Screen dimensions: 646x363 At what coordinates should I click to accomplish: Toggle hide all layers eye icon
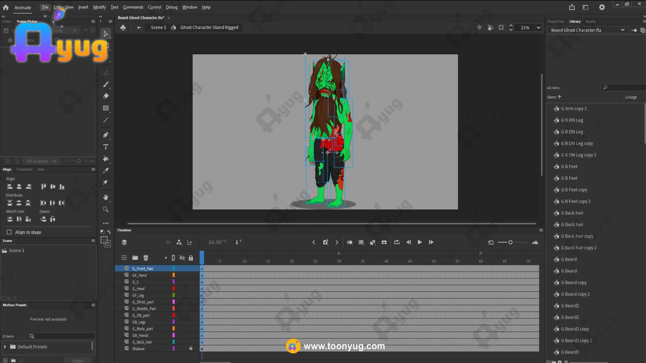pos(182,258)
